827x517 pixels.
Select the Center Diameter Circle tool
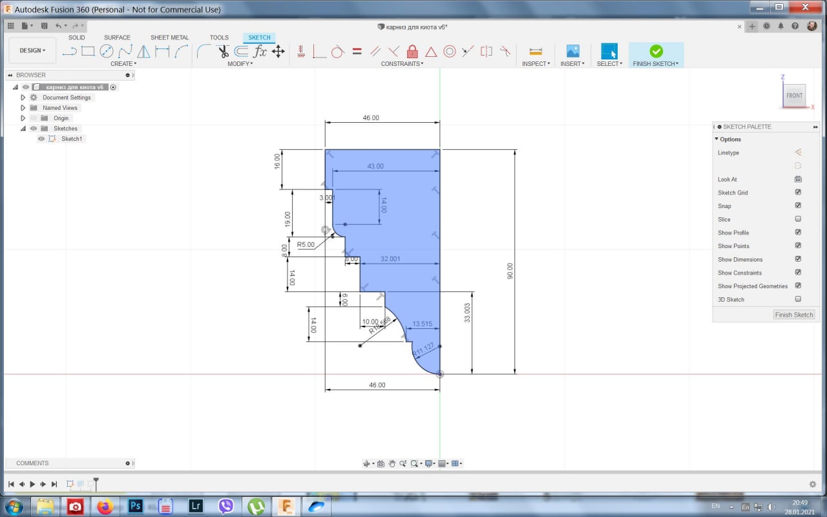[107, 52]
